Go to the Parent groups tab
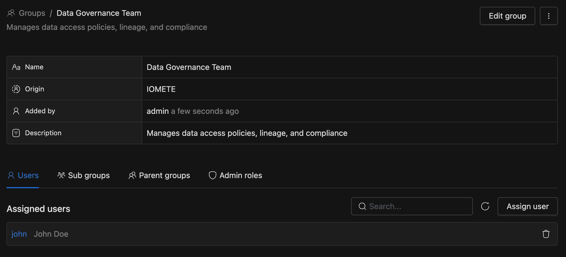Viewport: 566px width, 257px height. pyautogui.click(x=159, y=175)
